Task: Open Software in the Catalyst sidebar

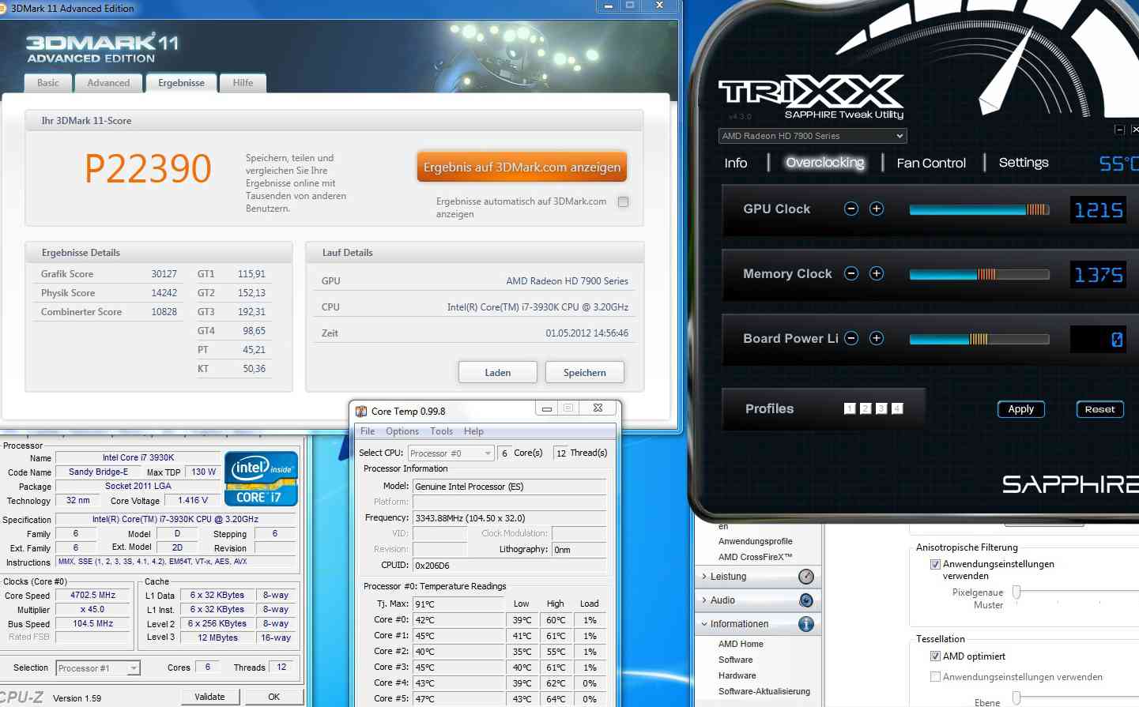Action: tap(736, 660)
